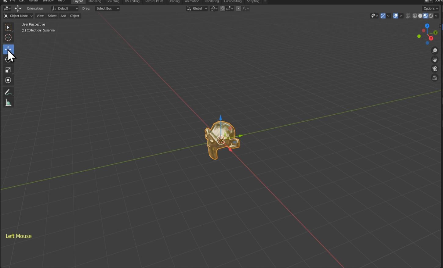Open proportional editing falloff dropdown

point(246,9)
